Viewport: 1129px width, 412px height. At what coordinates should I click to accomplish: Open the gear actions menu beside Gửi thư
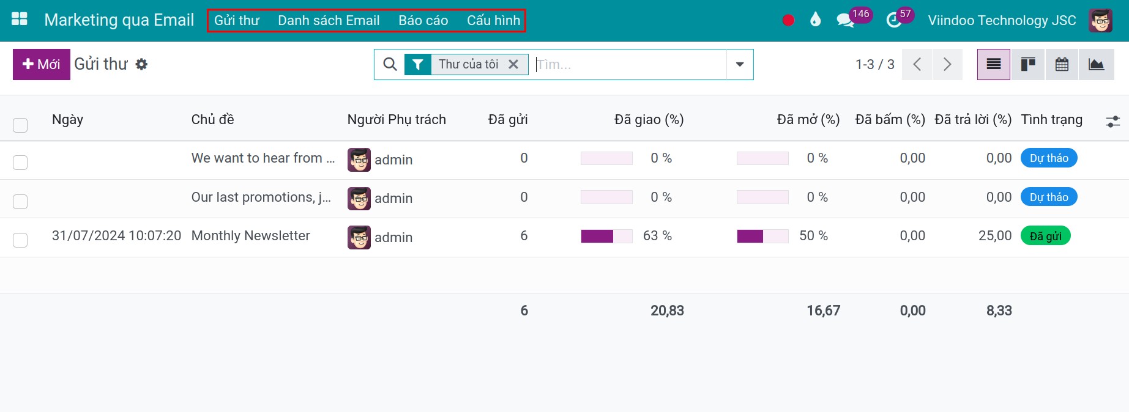141,64
